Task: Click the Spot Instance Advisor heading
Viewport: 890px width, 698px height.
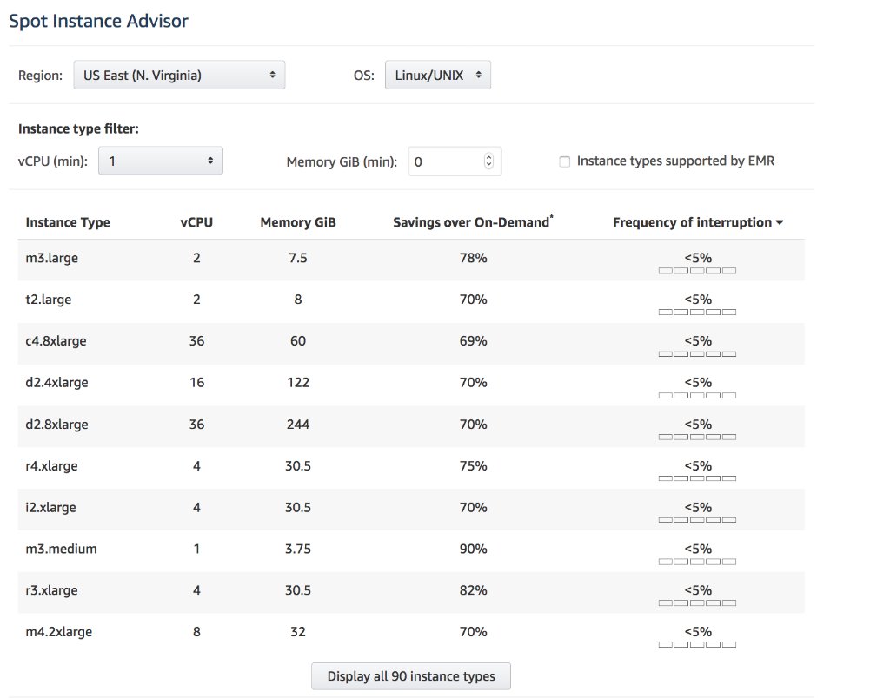Action: (98, 21)
